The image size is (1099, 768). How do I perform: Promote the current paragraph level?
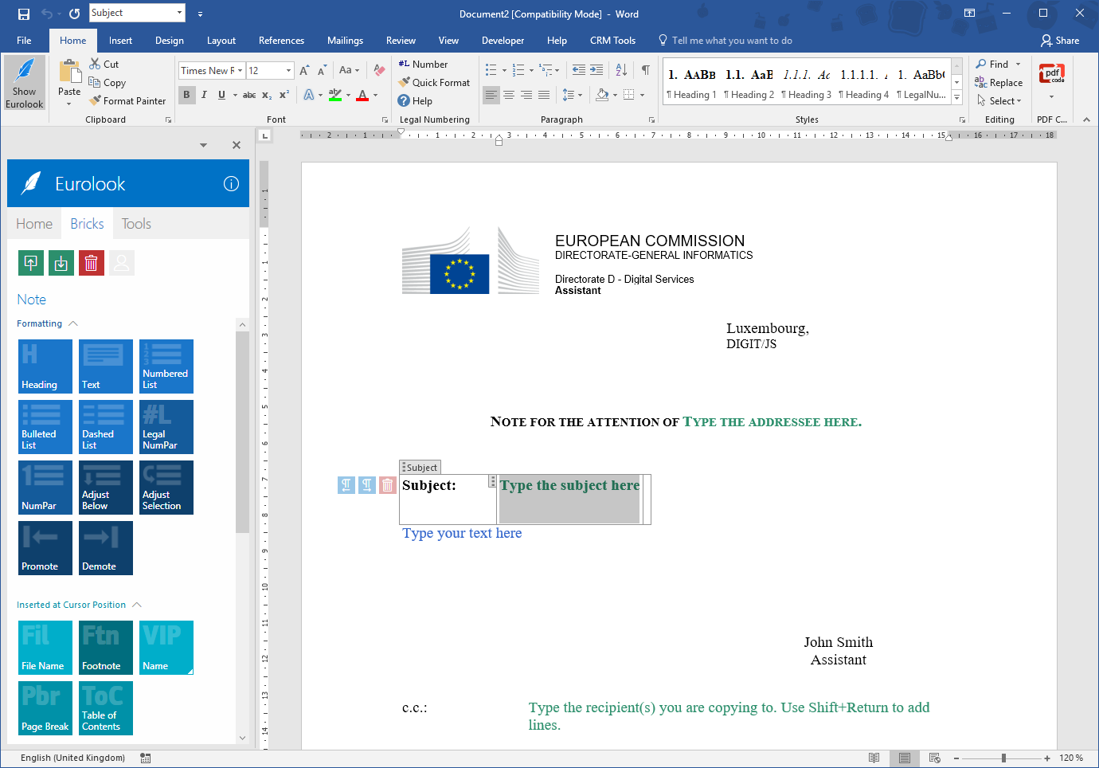tap(45, 548)
